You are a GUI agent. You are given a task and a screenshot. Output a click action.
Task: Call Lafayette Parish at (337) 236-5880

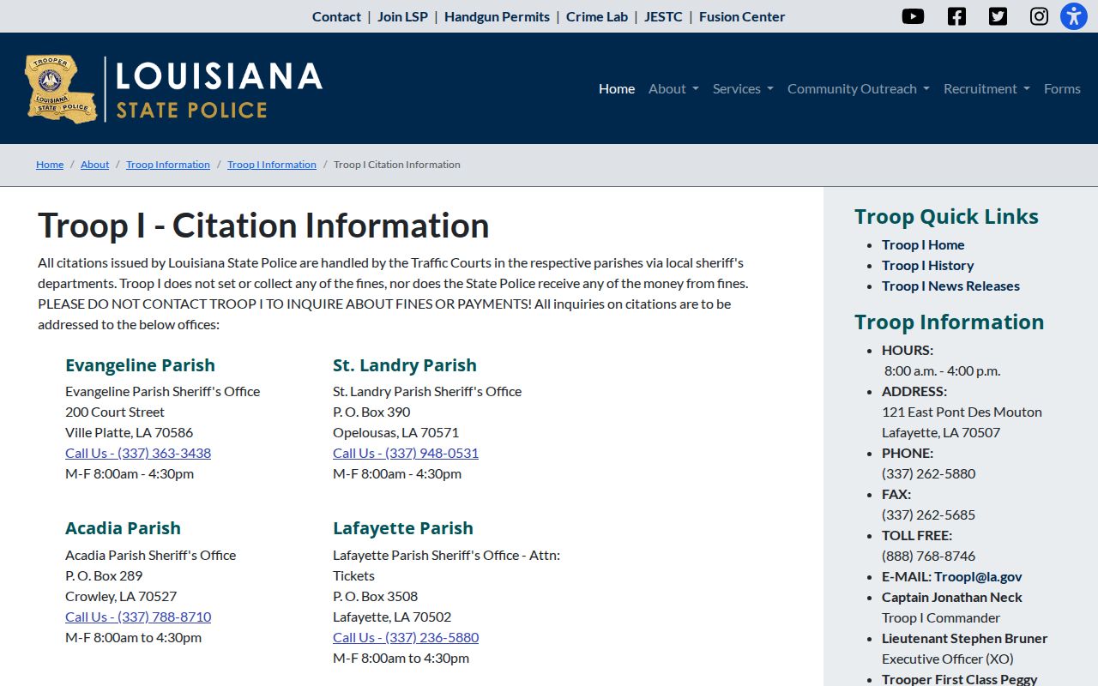click(x=406, y=637)
